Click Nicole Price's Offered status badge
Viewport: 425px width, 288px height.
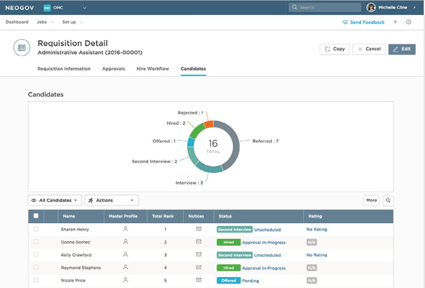229,280
